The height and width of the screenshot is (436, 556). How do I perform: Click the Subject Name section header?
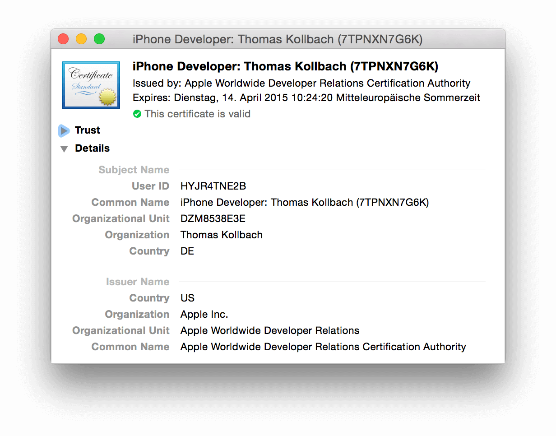point(134,170)
